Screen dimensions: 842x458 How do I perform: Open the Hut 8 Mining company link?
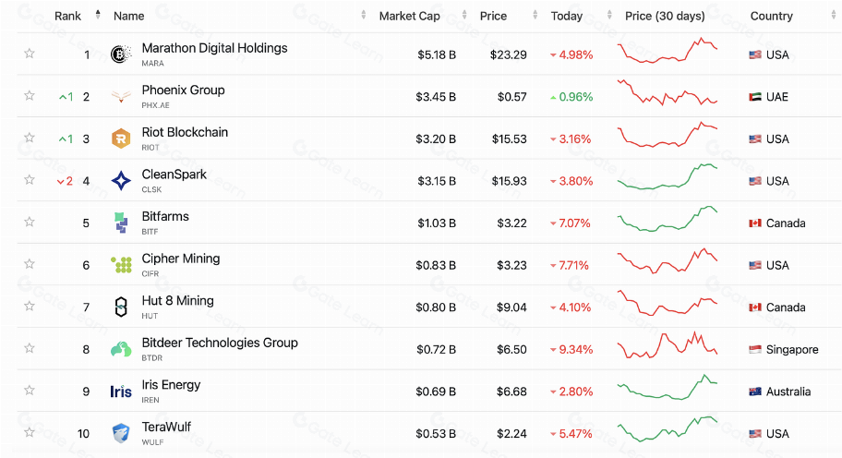click(x=177, y=301)
